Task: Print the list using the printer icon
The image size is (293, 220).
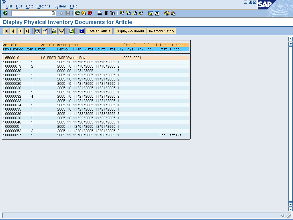Action: click(100, 13)
